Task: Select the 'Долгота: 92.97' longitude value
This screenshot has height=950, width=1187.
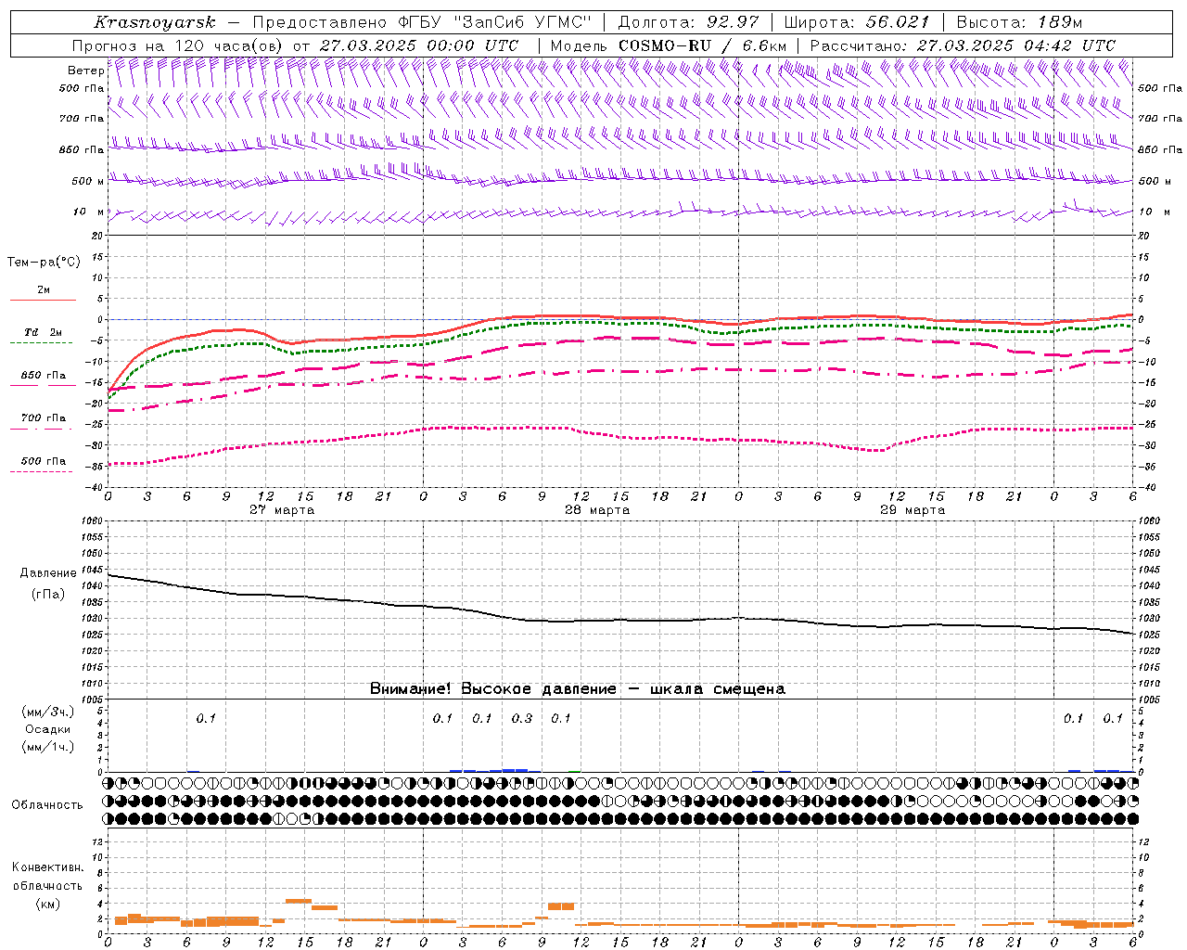Action: (688, 22)
